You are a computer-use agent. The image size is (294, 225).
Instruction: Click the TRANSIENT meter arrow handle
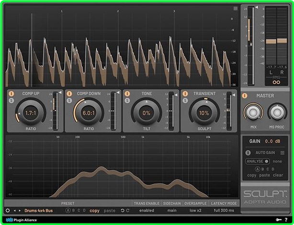coord(234,95)
